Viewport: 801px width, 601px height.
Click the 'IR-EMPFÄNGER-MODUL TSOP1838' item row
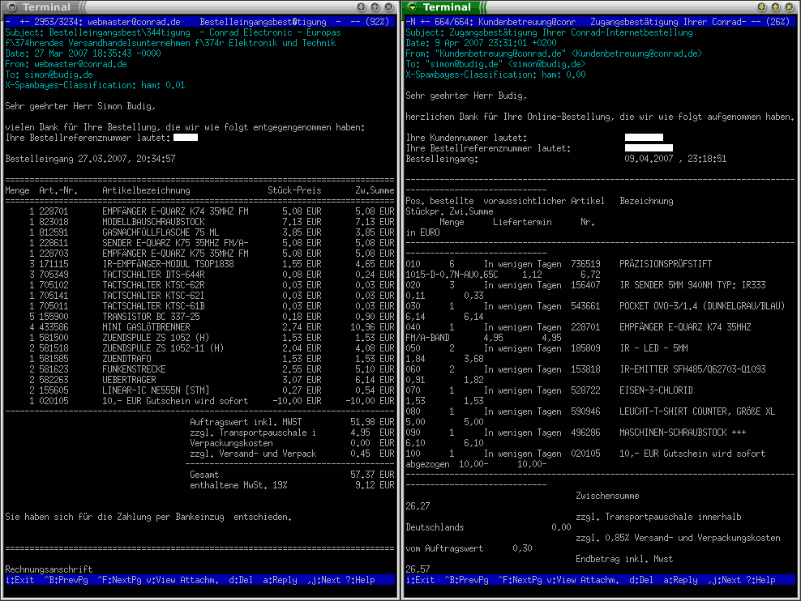pyautogui.click(x=199, y=264)
